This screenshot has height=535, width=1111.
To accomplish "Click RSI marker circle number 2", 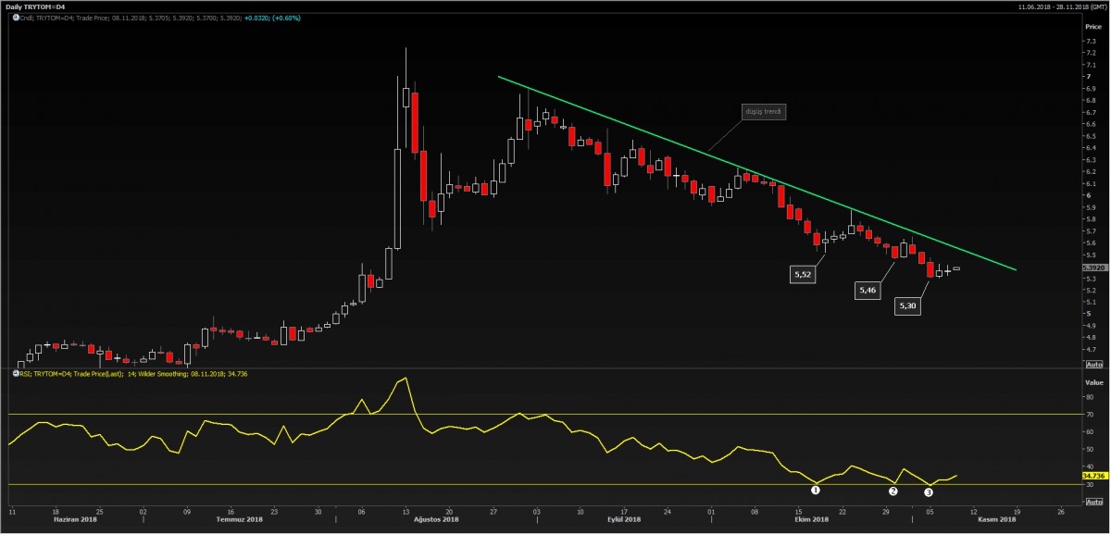I will [893, 491].
